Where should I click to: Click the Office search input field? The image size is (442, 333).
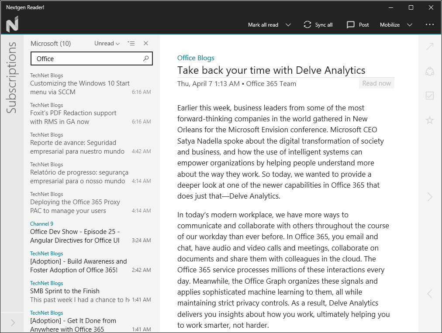click(x=87, y=58)
